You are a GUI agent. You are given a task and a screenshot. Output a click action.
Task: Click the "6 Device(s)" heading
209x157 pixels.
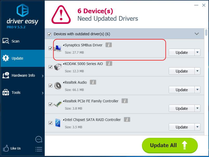click(x=95, y=11)
